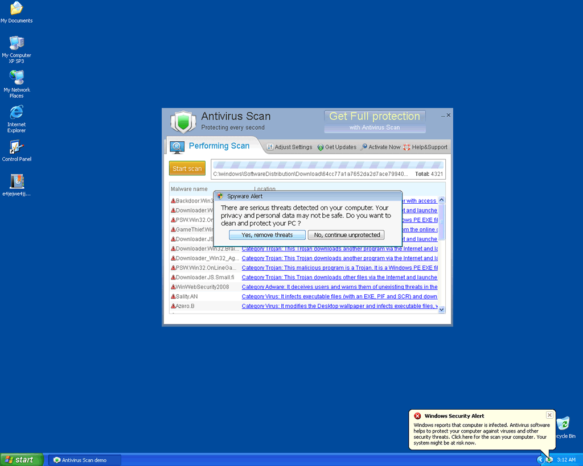The width and height of the screenshot is (583, 466).
Task: Open the My Documents desktop icon
Action: point(17,9)
